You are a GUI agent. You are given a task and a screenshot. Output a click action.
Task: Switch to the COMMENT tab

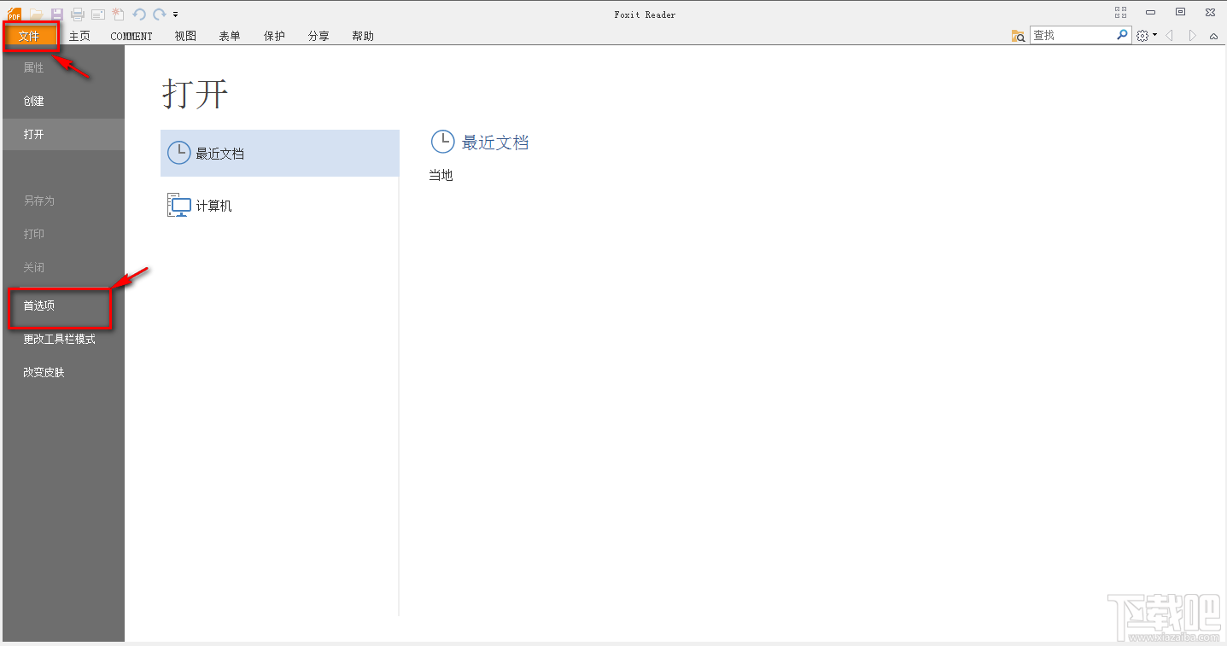tap(131, 36)
